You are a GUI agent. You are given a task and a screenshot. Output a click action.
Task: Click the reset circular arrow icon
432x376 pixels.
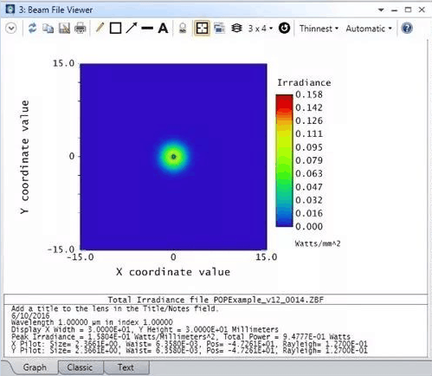284,29
